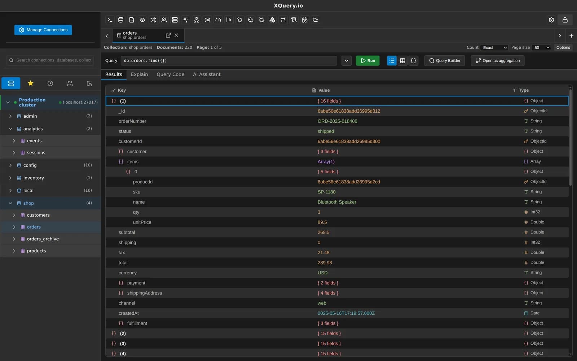The width and height of the screenshot is (577, 361).
Task: Click the cloud icon in toolbar
Action: 316,20
